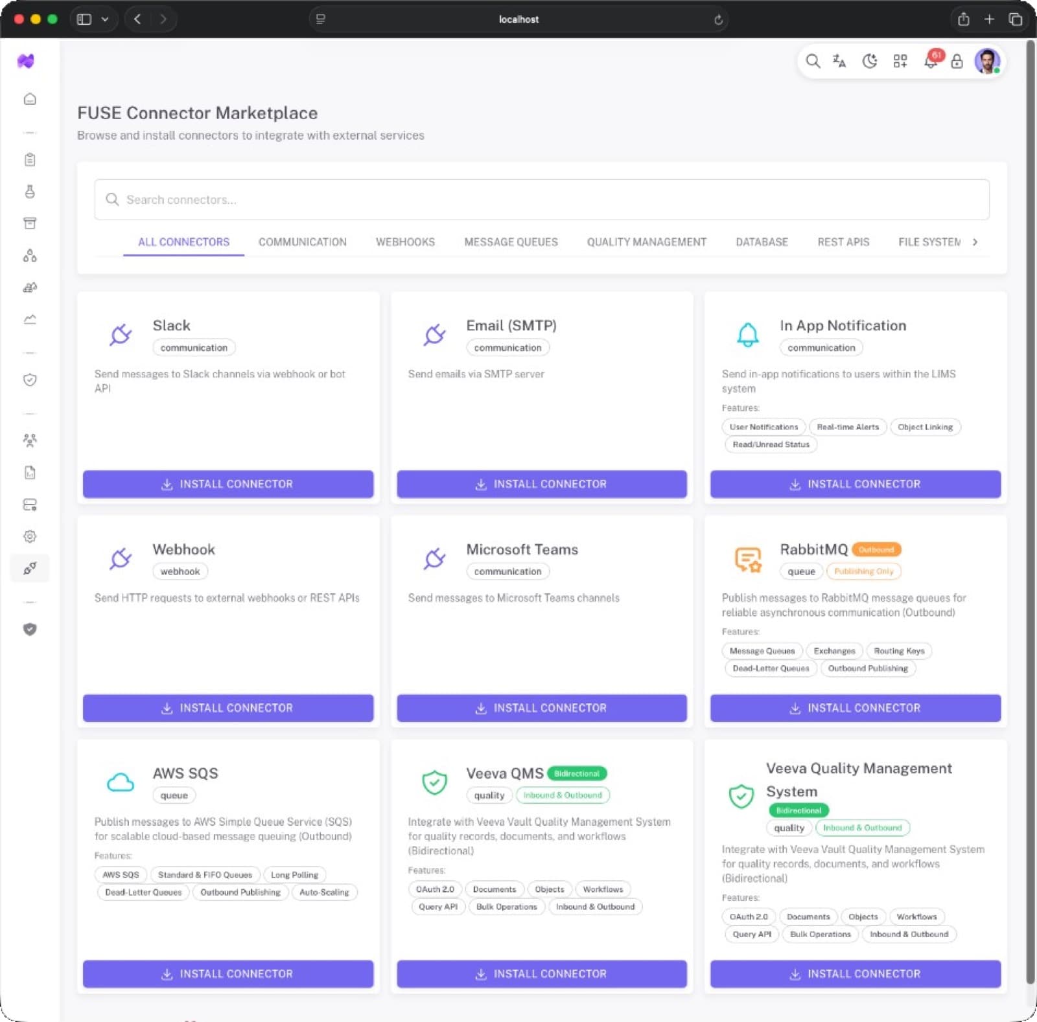Open the chart trend icon in sidebar
This screenshot has height=1022, width=1037.
30,319
